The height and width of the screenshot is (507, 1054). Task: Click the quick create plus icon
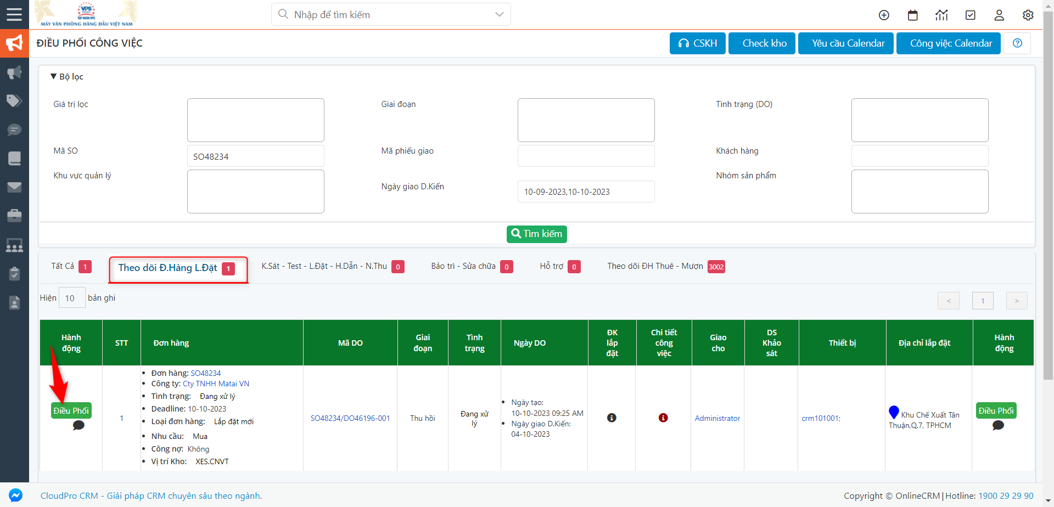point(884,15)
